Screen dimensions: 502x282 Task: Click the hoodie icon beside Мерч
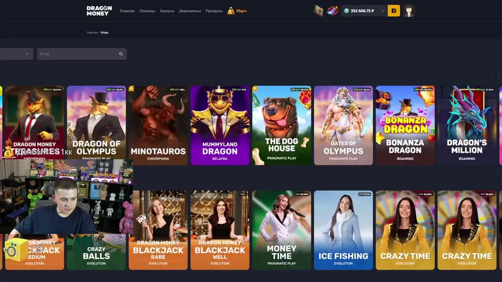(231, 11)
